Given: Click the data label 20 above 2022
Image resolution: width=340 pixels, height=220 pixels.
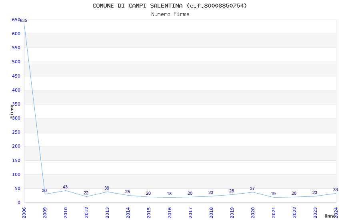Looking at the screenshot, I should click(x=294, y=193).
